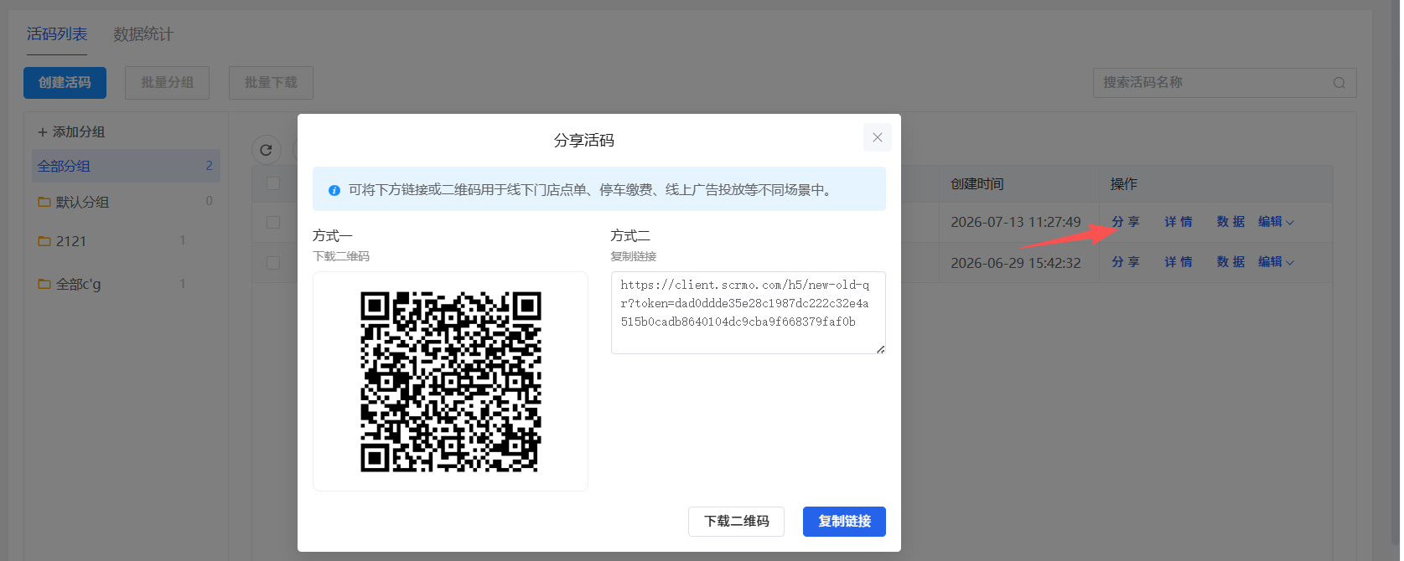
Task: Check the first table row checkbox
Action: (x=273, y=222)
